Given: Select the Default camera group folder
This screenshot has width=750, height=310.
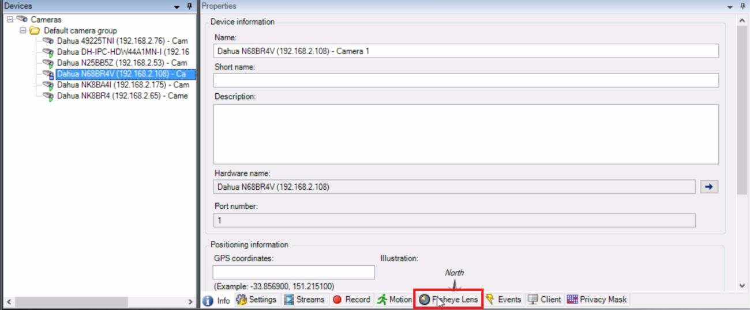Looking at the screenshot, I should [x=80, y=30].
